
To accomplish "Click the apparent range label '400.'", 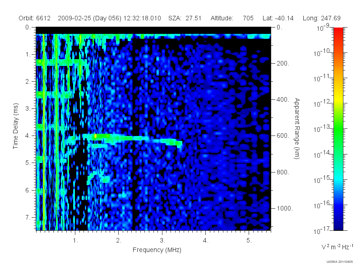I will pos(283,99).
